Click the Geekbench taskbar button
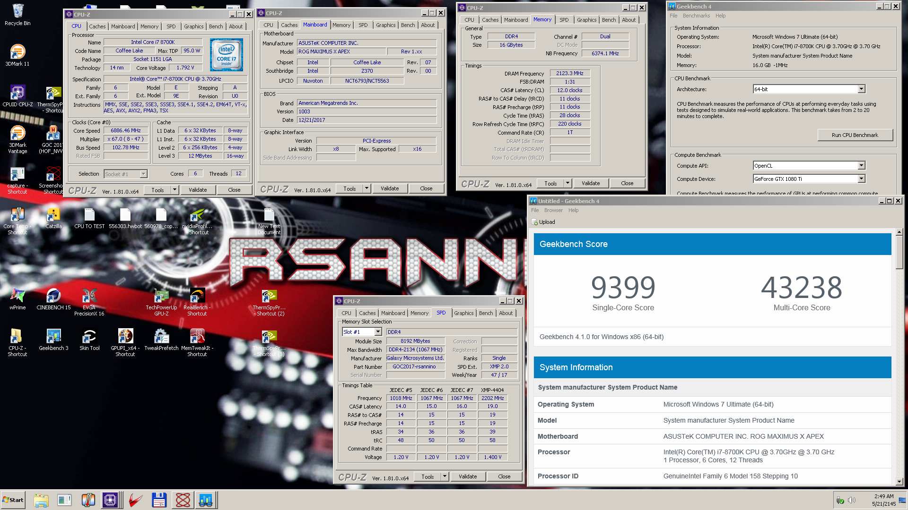 [206, 500]
